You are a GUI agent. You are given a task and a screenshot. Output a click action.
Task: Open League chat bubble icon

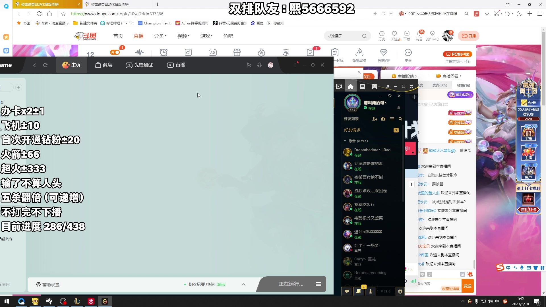click(x=347, y=291)
